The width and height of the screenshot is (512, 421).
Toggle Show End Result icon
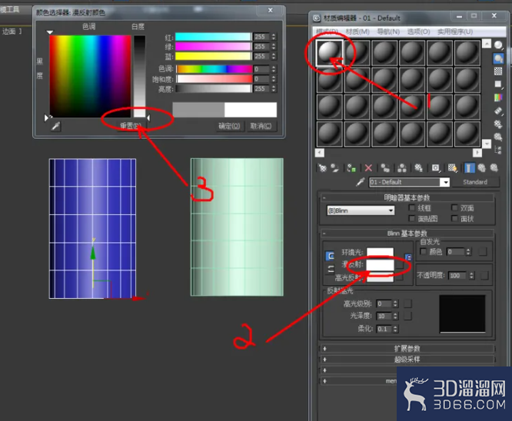[x=469, y=168]
